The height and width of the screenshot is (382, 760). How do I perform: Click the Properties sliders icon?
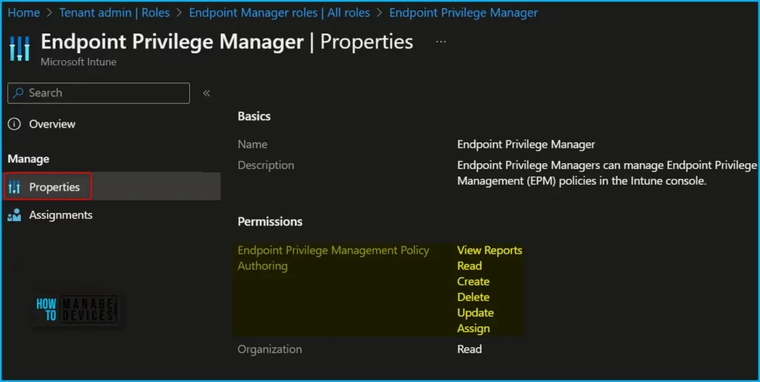click(15, 187)
